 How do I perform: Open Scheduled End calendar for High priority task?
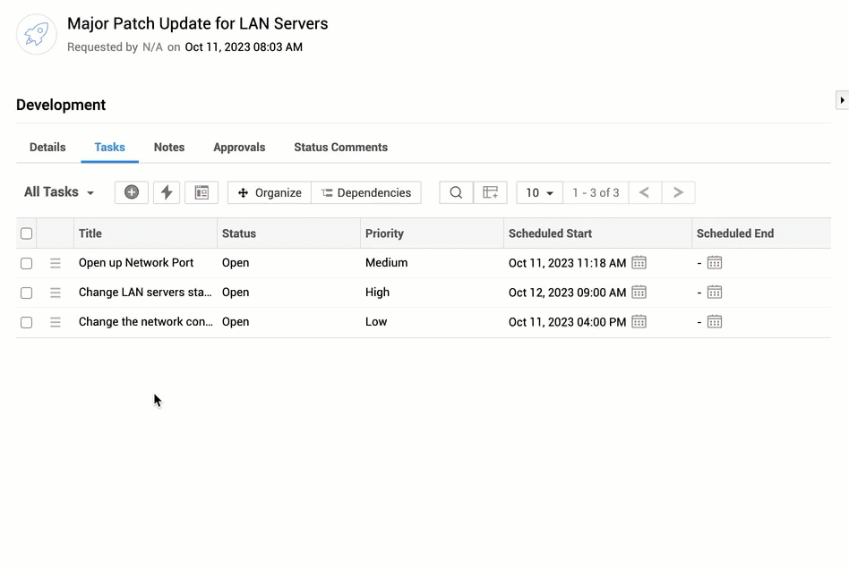point(714,293)
